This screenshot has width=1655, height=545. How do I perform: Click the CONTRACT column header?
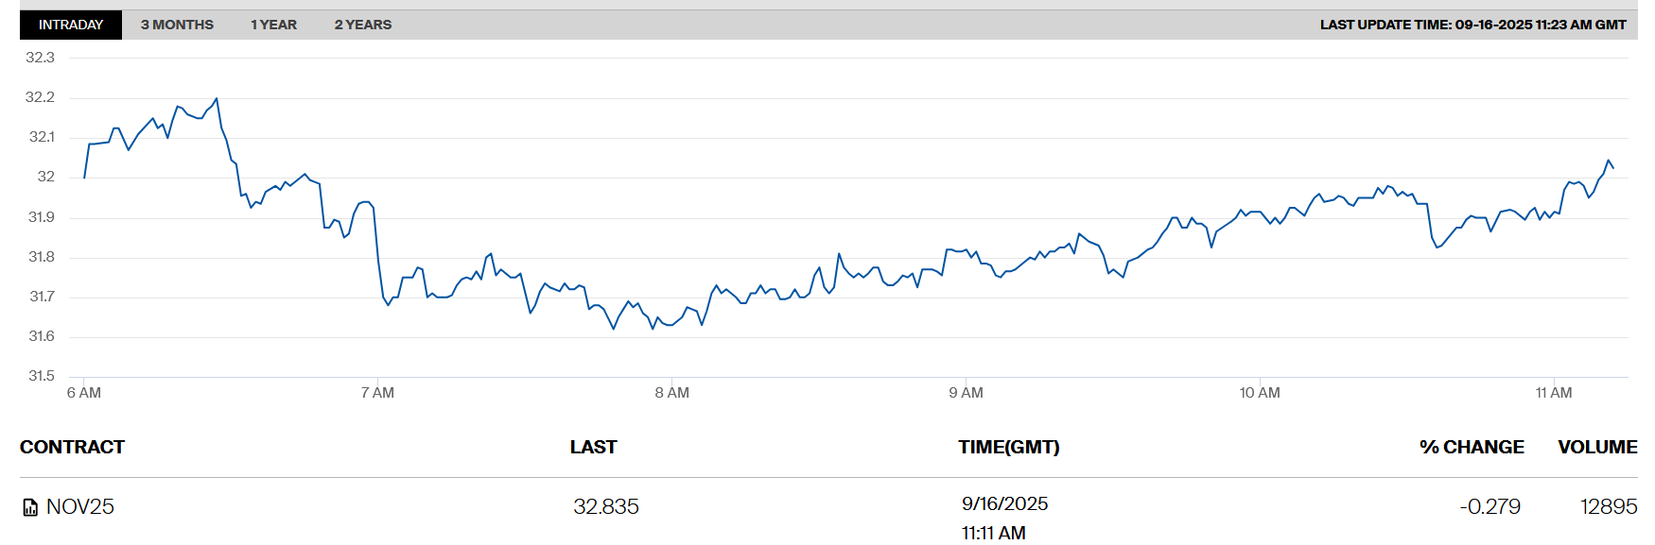[x=72, y=447]
